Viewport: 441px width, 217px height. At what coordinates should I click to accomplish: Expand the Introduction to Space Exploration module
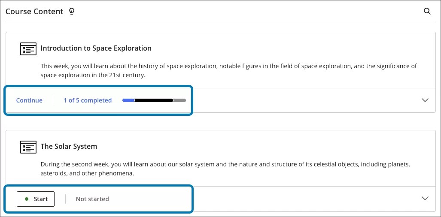425,100
